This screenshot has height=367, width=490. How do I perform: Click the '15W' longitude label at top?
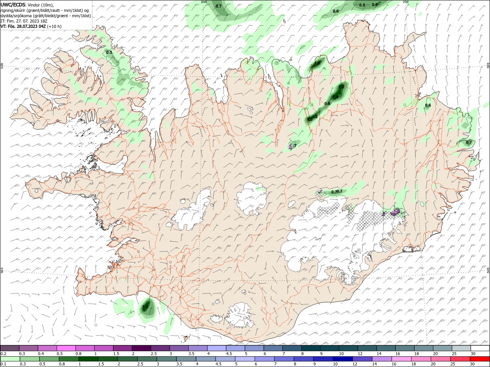pyautogui.click(x=405, y=2)
